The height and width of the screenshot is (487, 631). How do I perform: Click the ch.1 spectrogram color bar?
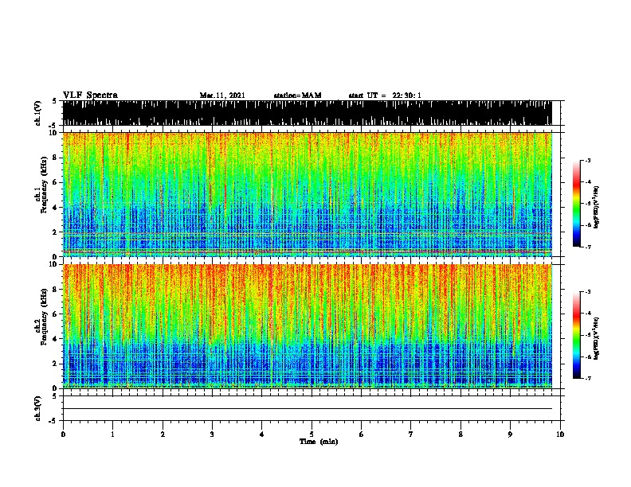(x=577, y=204)
